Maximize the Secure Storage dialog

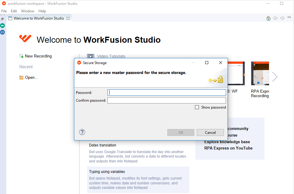point(207,63)
